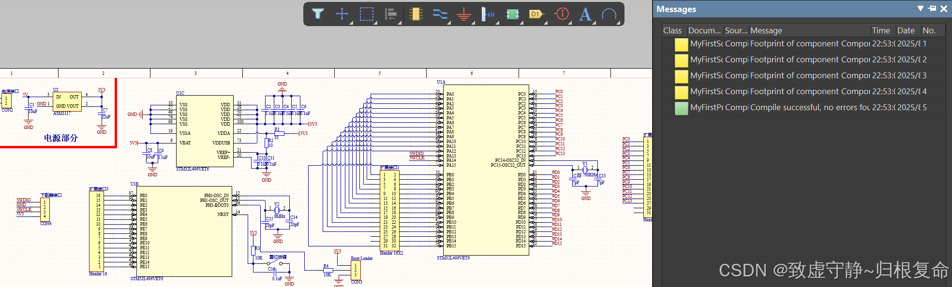The height and width of the screenshot is (287, 952).
Task: Select the Y2 8MHz crystal
Action: 277,210
